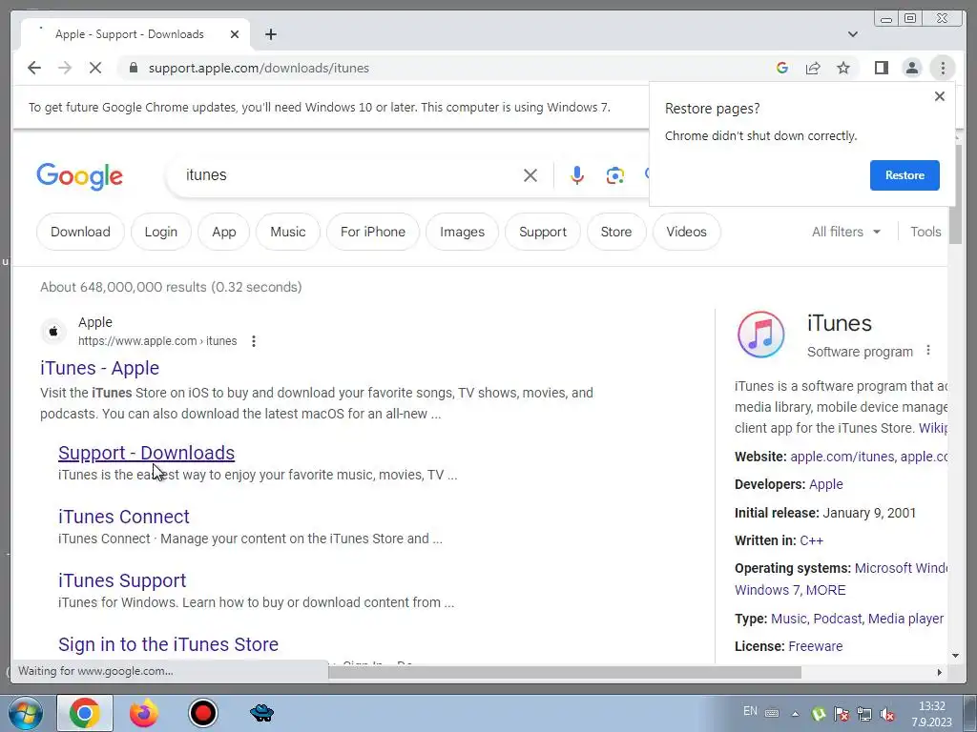Select the App filter chip
The image size is (977, 732).
click(223, 232)
